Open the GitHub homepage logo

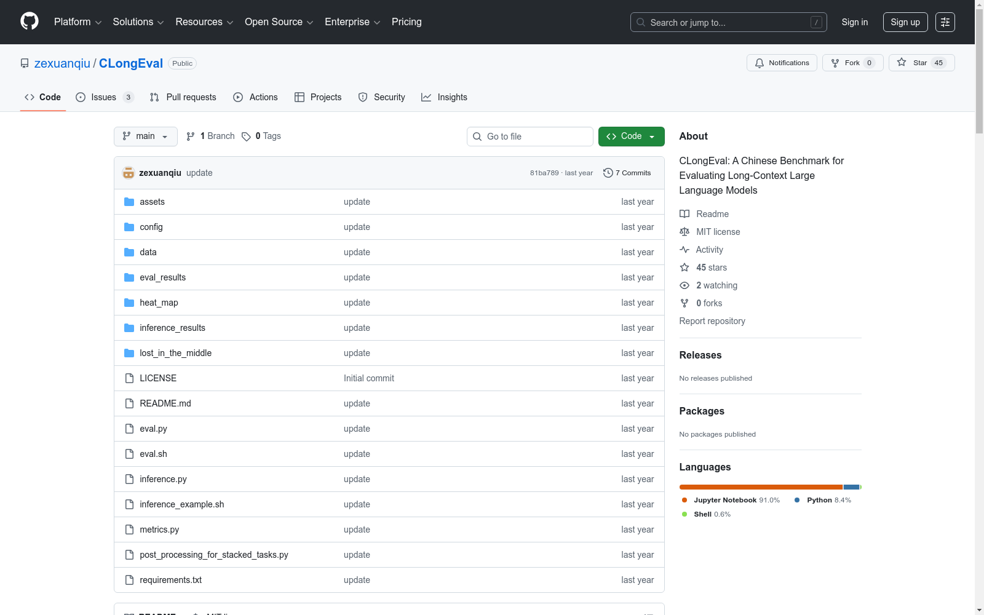click(x=30, y=22)
